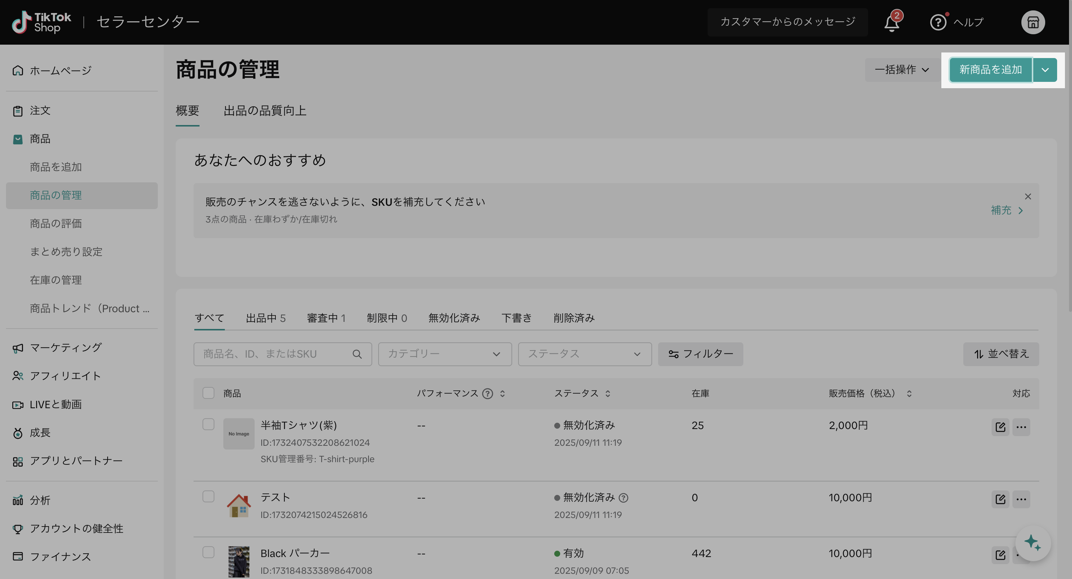This screenshot has width=1072, height=579.
Task: Open the more options menu for テスト
Action: [1021, 499]
